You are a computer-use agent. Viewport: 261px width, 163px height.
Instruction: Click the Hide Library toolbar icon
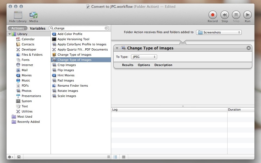click(x=18, y=15)
